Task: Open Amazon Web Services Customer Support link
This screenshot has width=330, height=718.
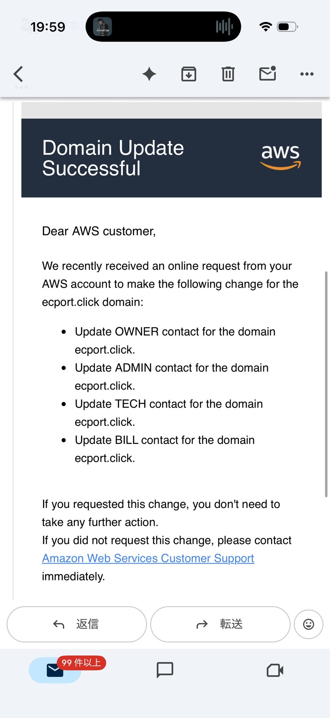Action: [x=148, y=558]
